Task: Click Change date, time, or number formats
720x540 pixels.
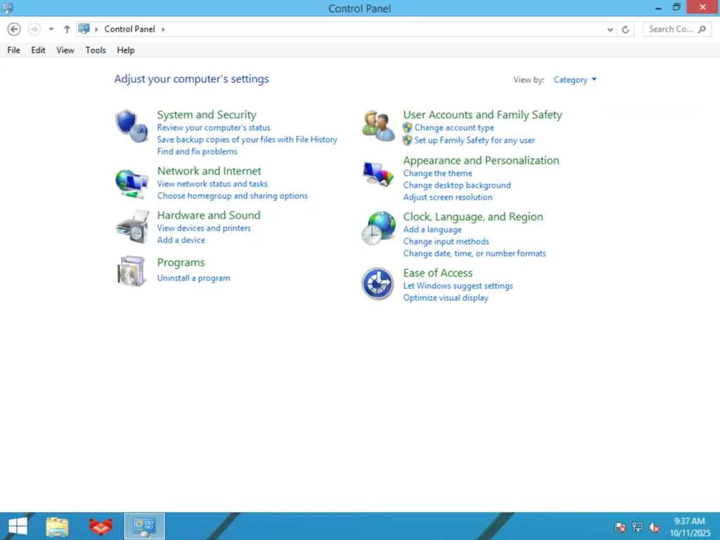Action: pos(475,253)
